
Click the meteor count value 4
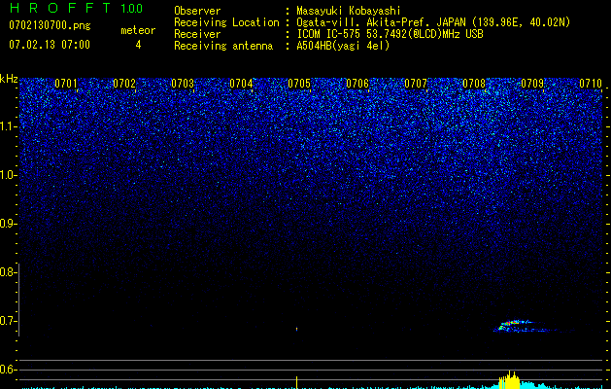(138, 45)
